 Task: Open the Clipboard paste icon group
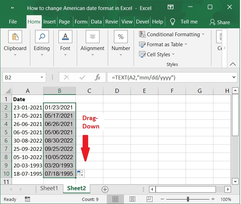(15, 37)
